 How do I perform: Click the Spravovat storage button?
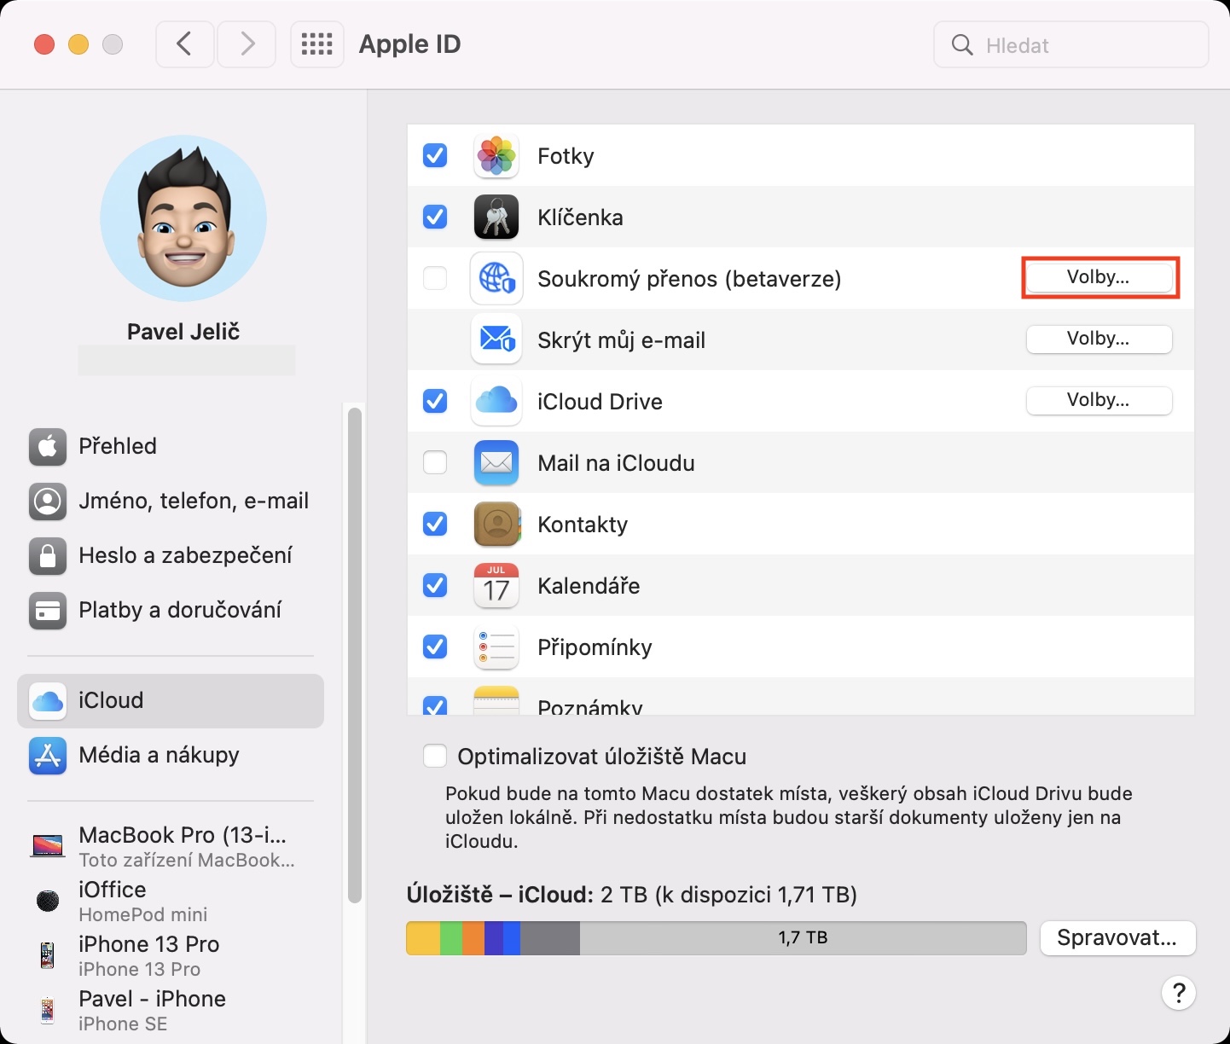click(x=1117, y=938)
